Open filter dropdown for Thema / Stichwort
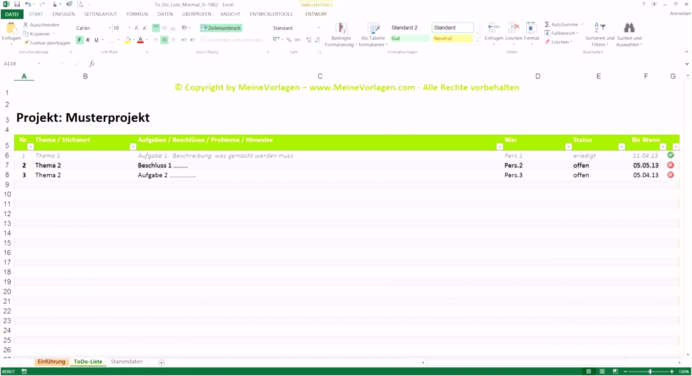 click(x=133, y=147)
